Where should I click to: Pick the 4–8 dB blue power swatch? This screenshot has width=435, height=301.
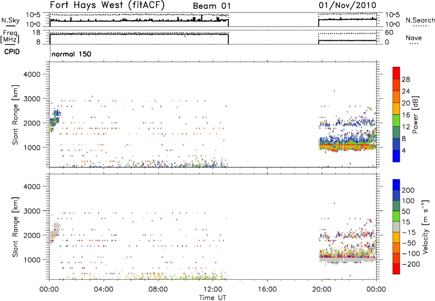[396, 145]
